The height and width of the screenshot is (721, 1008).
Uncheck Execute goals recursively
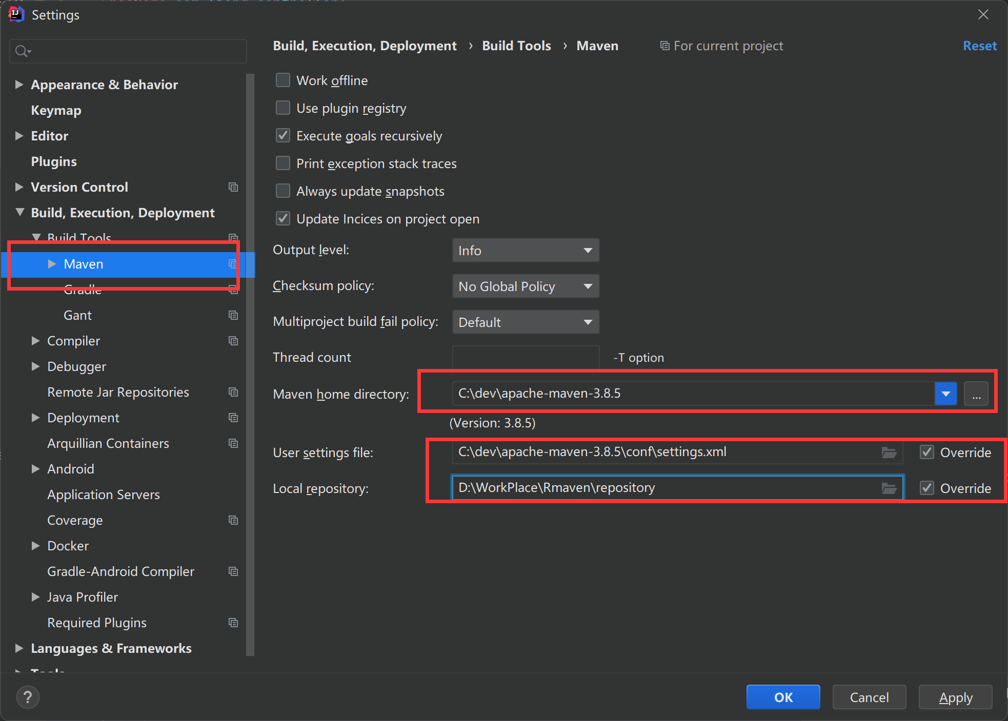[283, 136]
